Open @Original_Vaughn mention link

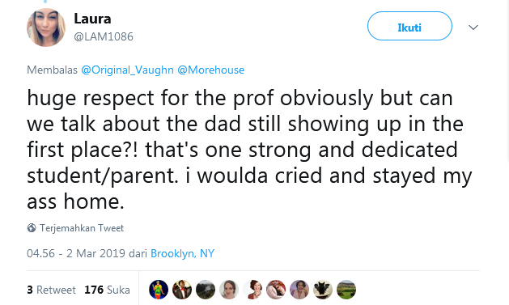[x=127, y=70]
